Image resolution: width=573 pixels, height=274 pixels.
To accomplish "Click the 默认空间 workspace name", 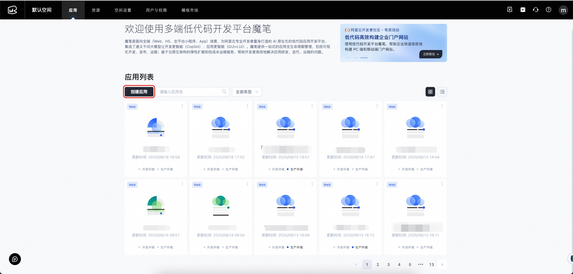I will tap(42, 10).
